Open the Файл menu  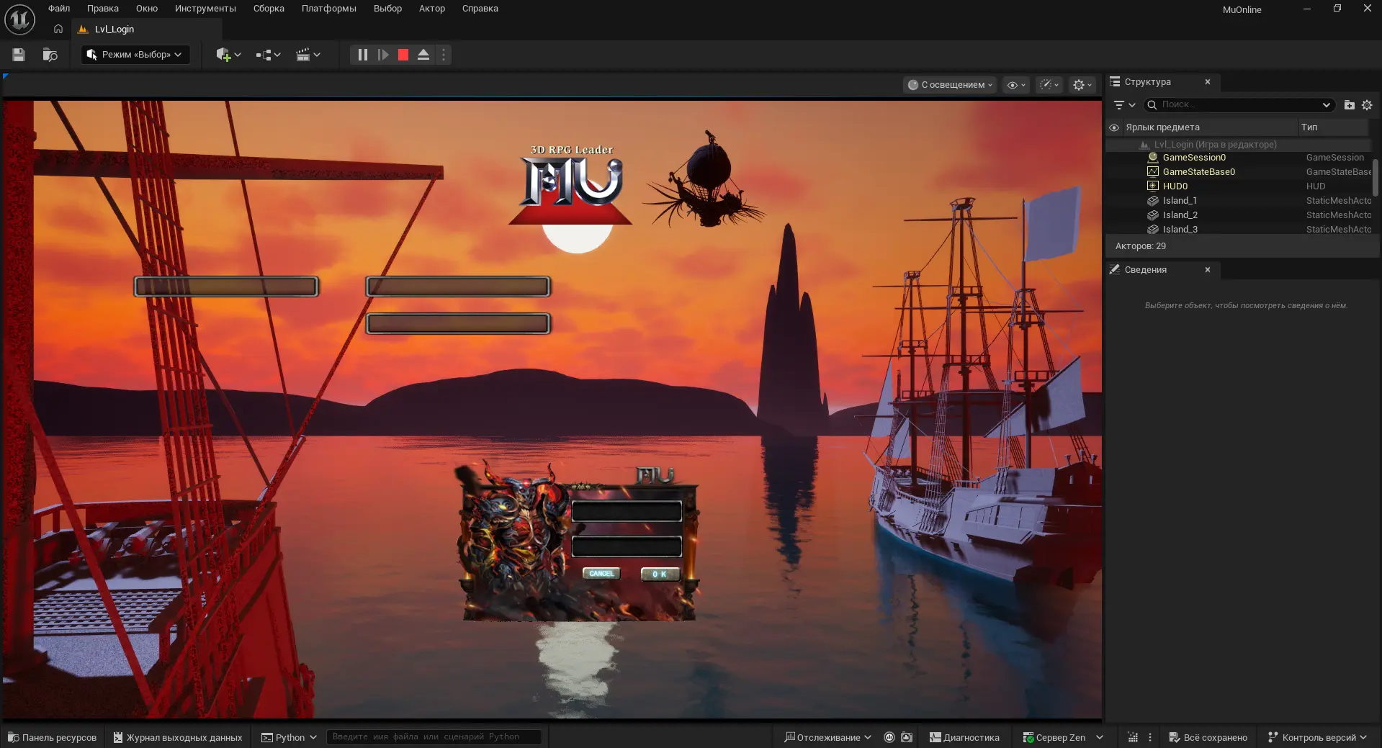tap(59, 9)
